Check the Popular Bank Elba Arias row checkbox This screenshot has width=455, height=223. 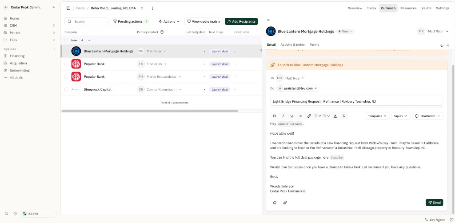(67, 64)
